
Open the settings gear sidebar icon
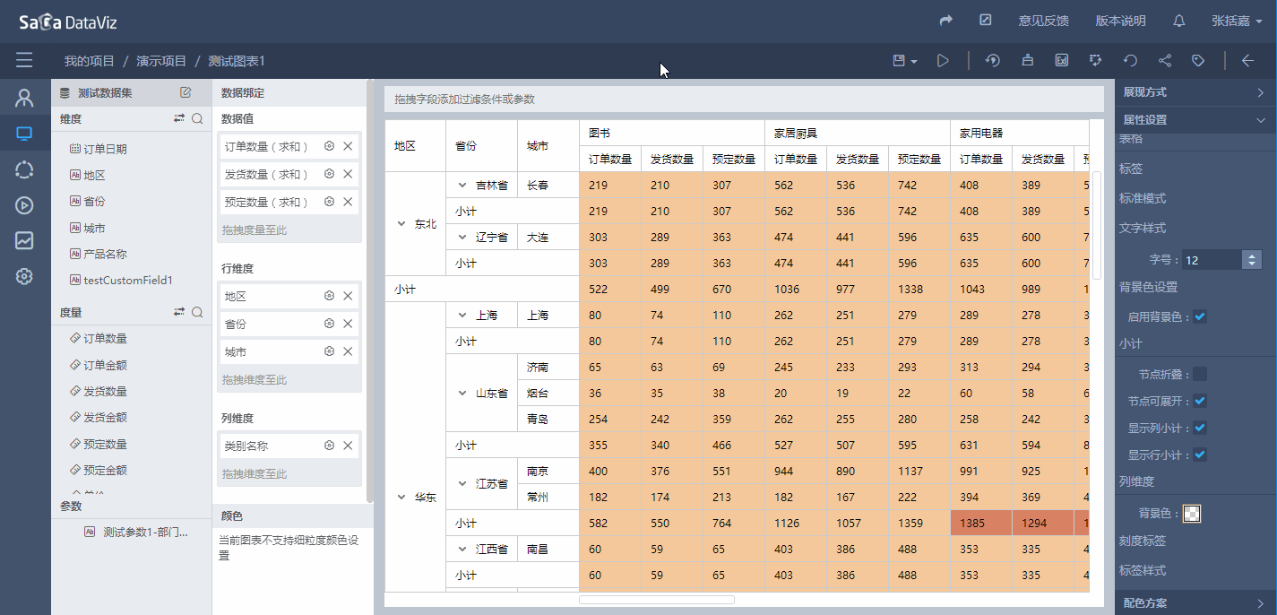click(x=24, y=276)
